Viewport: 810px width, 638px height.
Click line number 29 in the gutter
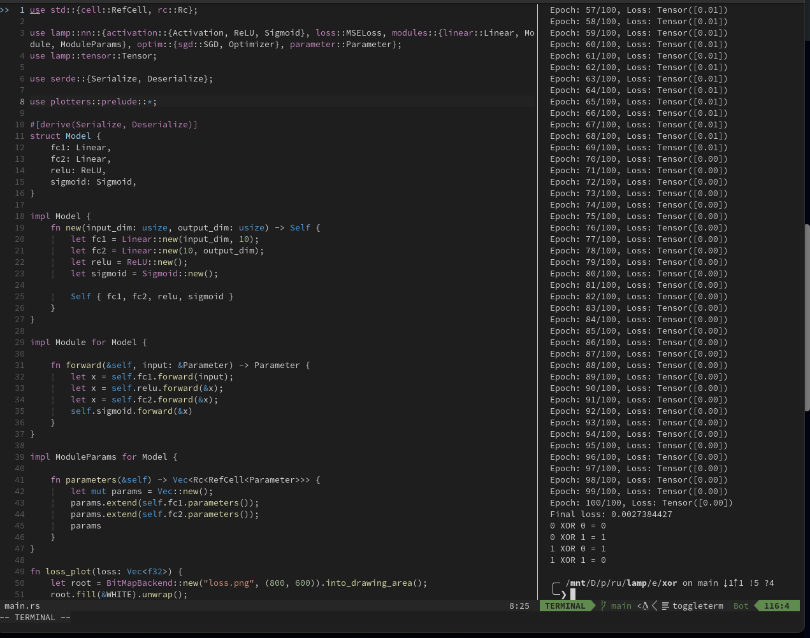point(20,342)
